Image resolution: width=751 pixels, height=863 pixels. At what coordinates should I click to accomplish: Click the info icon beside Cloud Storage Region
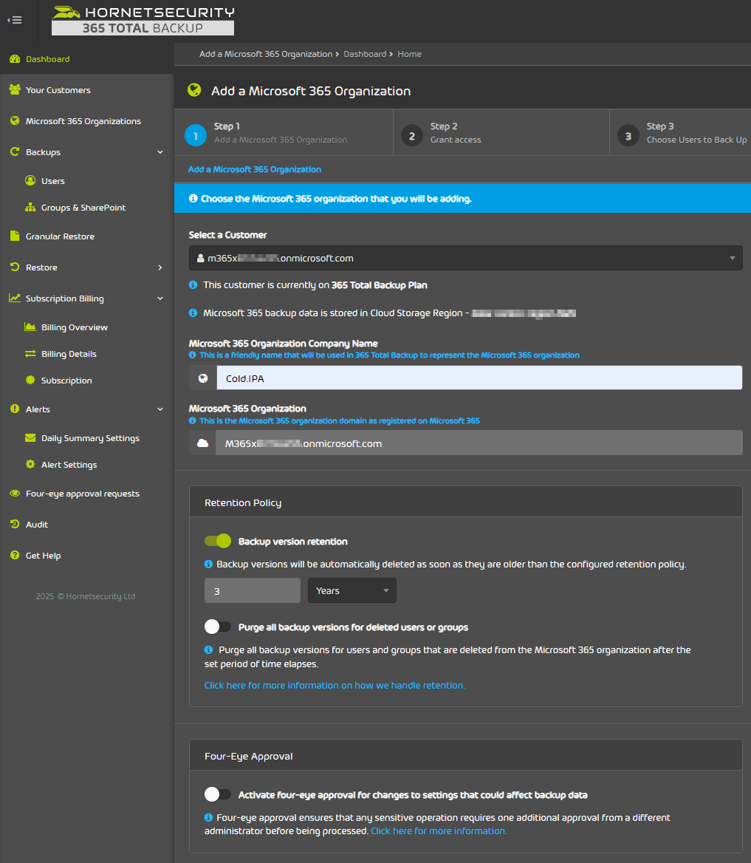(193, 313)
